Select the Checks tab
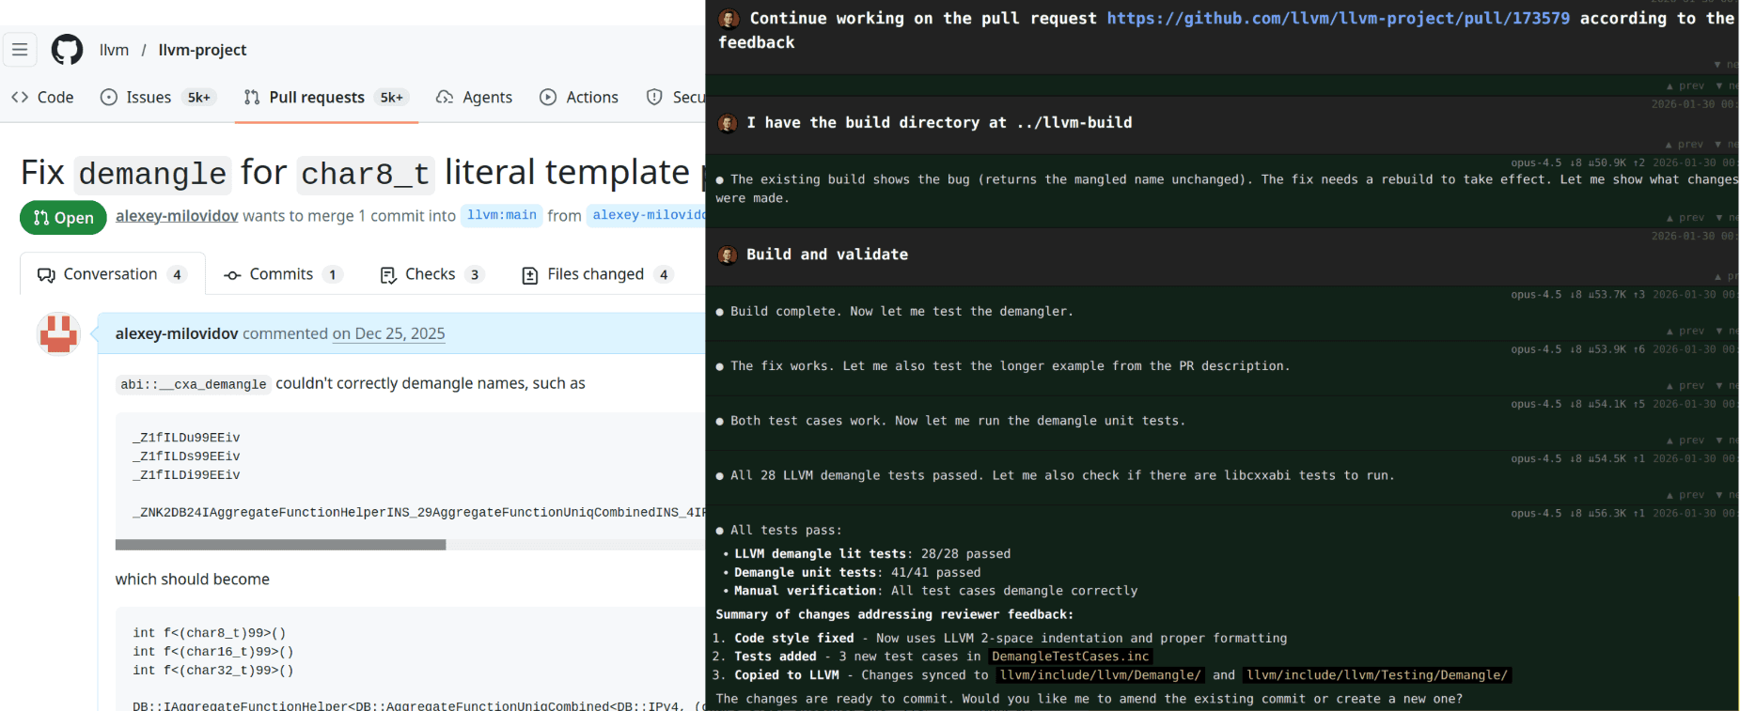1740x711 pixels. pyautogui.click(x=431, y=274)
